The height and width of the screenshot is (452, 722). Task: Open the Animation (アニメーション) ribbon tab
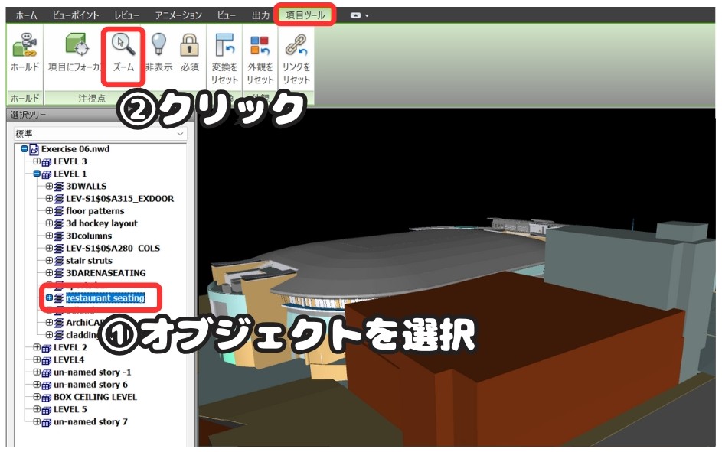click(x=178, y=15)
